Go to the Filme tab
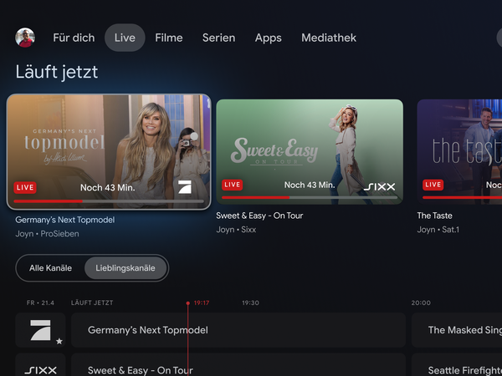This screenshot has width=502, height=376. pyautogui.click(x=169, y=38)
